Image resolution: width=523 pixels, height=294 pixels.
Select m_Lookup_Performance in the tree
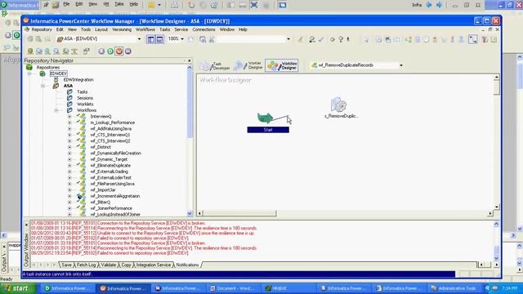113,122
